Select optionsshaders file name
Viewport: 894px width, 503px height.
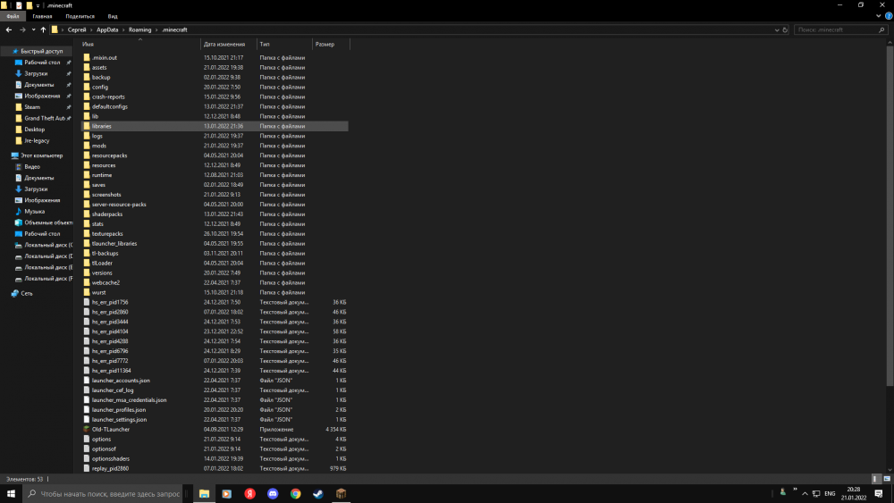coord(111,458)
